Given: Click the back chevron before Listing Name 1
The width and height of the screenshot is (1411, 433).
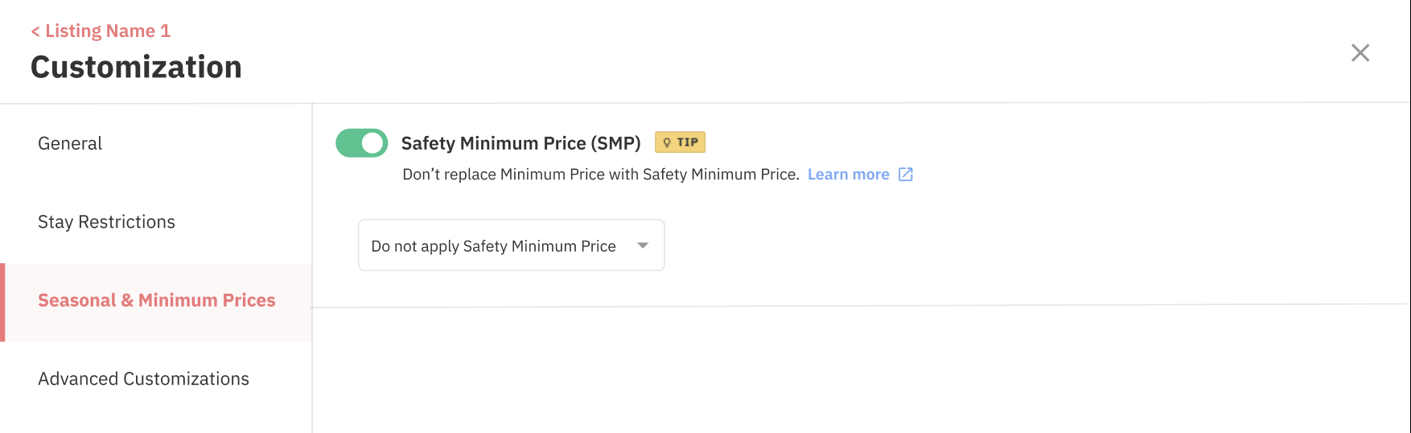Looking at the screenshot, I should [x=35, y=31].
